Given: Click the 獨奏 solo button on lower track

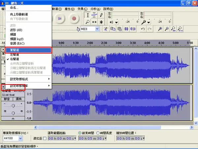Looking at the screenshot, I should (19, 99).
